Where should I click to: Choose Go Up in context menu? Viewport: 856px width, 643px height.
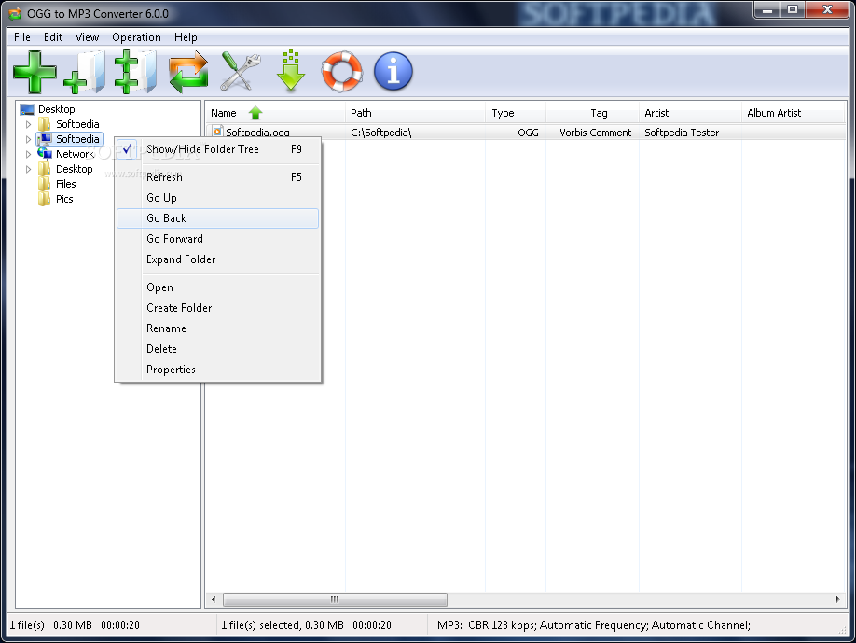click(217, 198)
